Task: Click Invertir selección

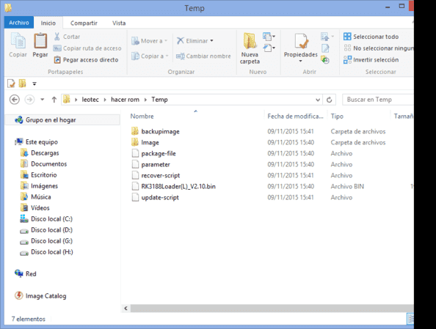Action: [371, 59]
